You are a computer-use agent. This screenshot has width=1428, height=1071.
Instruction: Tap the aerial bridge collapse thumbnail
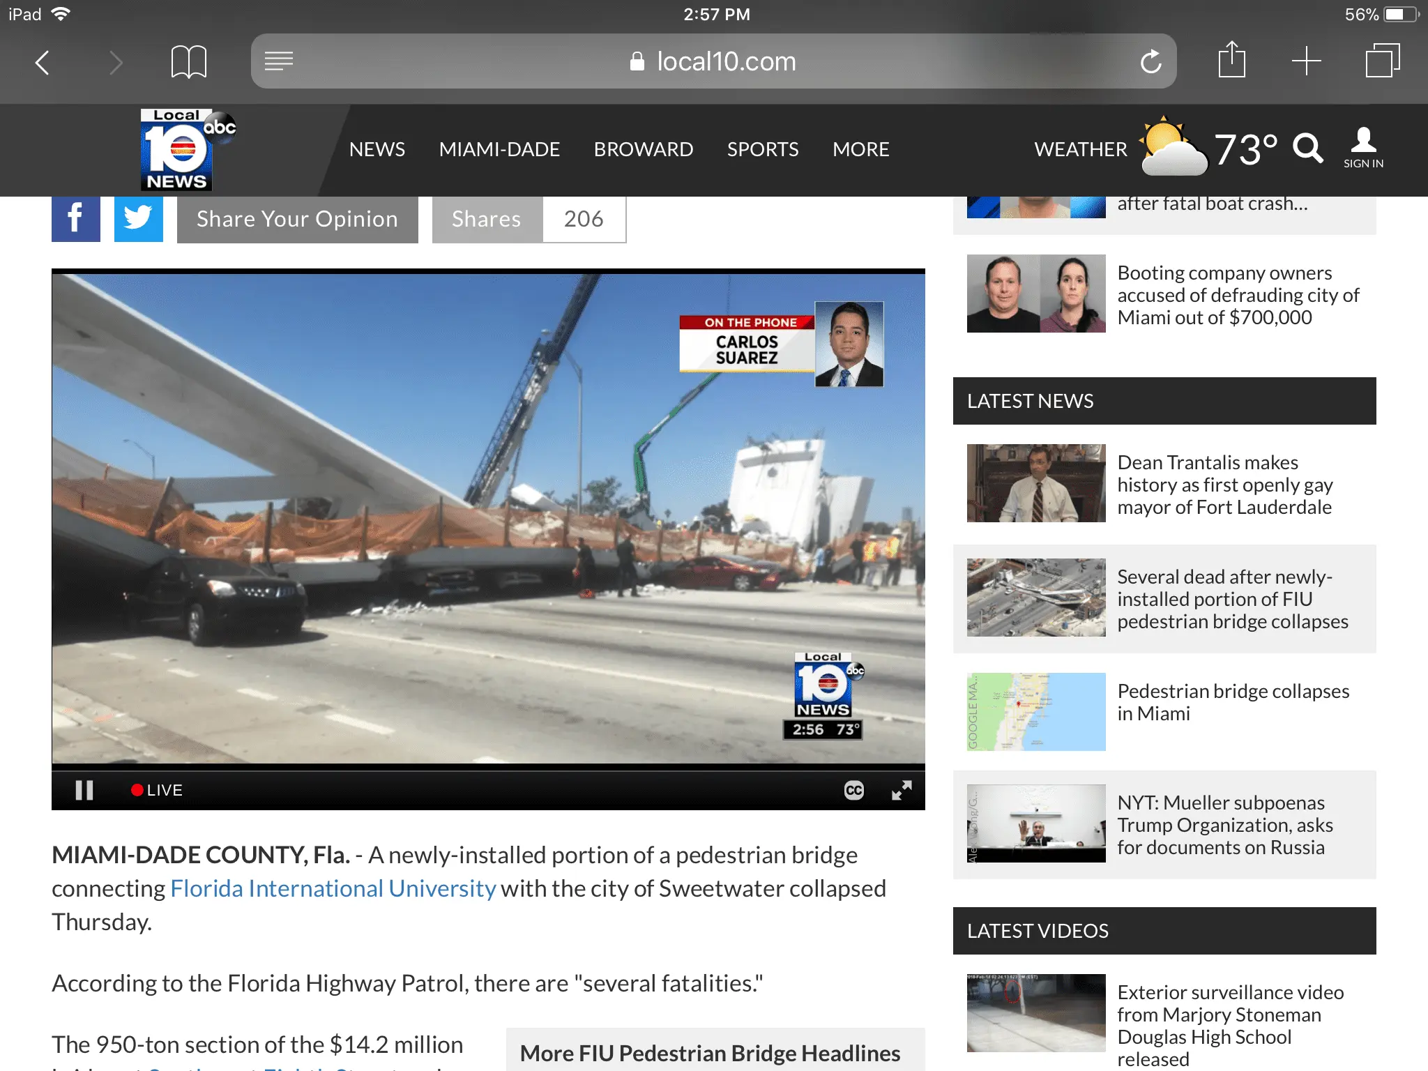(x=1036, y=598)
